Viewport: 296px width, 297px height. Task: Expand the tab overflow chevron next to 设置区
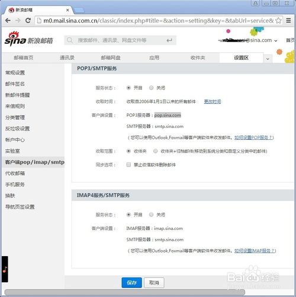tap(268, 59)
